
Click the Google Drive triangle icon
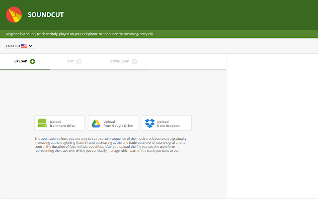click(x=96, y=123)
